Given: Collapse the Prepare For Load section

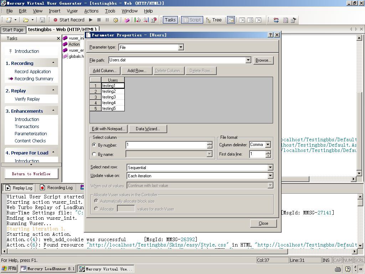Looking at the screenshot, I should point(53,152).
